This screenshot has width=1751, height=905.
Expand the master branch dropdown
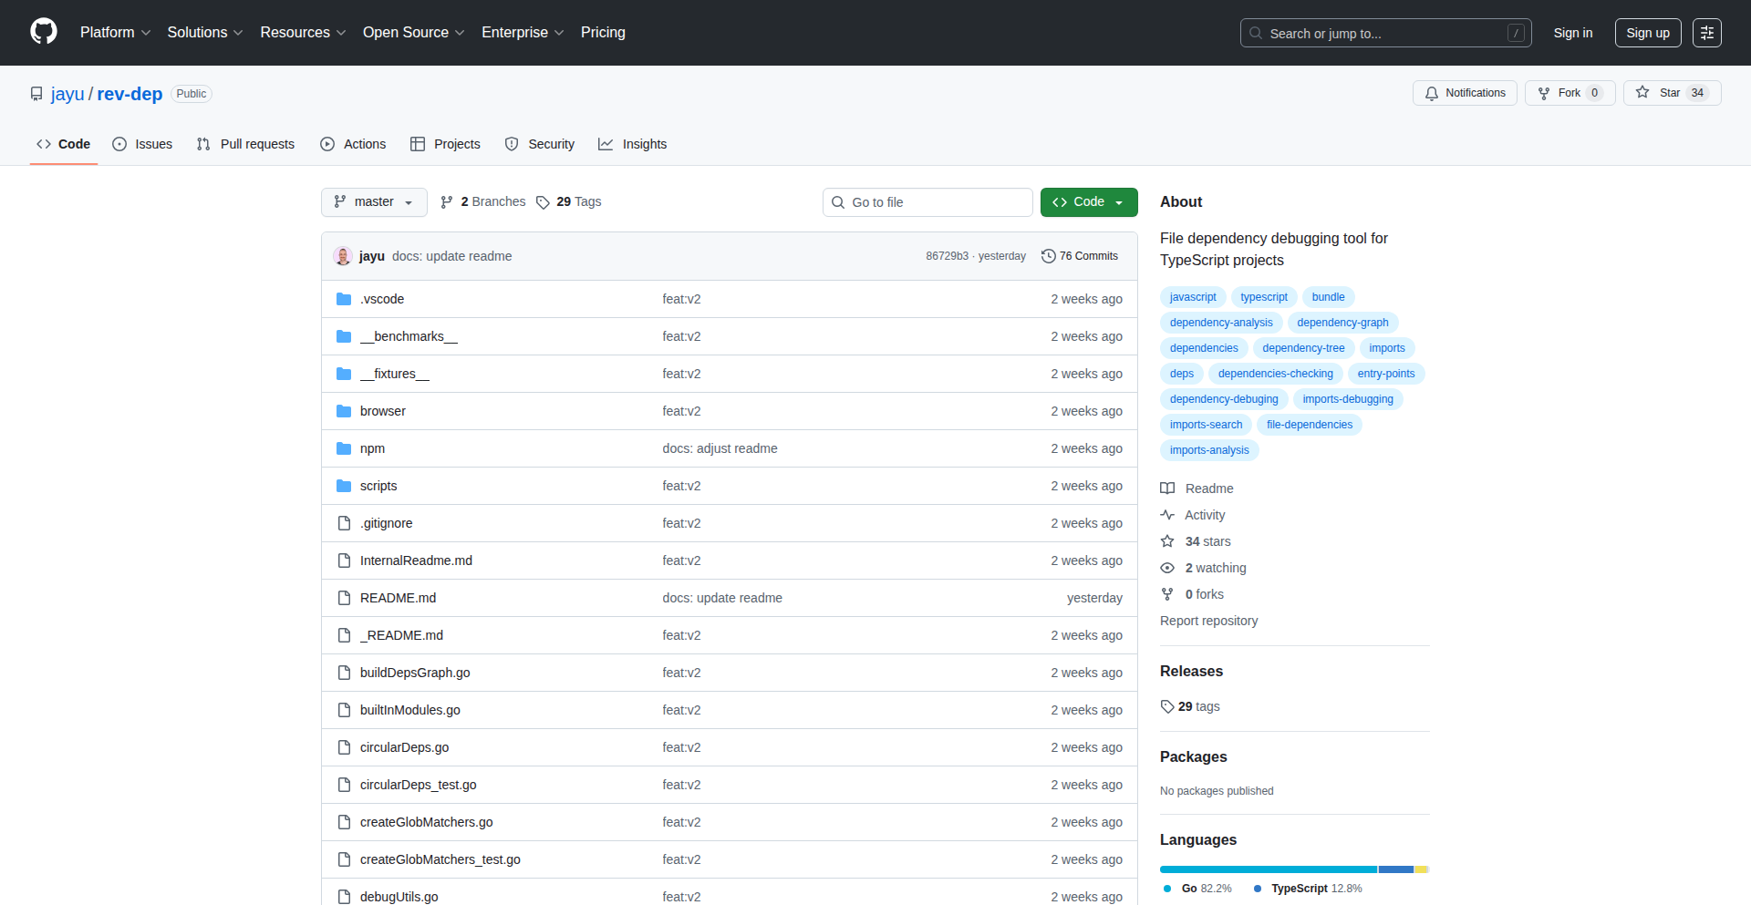tap(374, 202)
